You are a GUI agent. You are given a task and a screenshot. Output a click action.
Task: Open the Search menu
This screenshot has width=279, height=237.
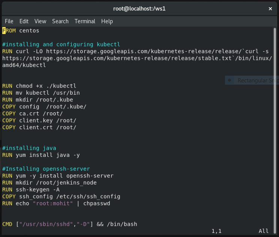pyautogui.click(x=60, y=21)
